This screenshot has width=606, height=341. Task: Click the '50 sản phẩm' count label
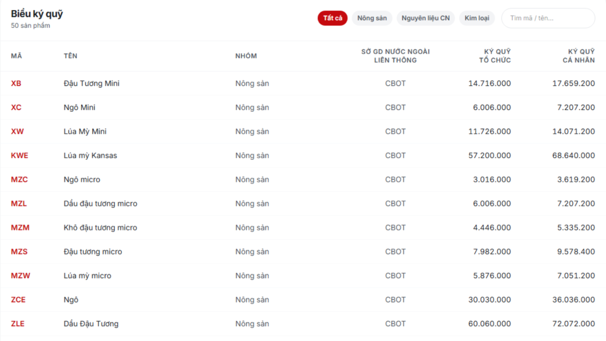tap(31, 25)
